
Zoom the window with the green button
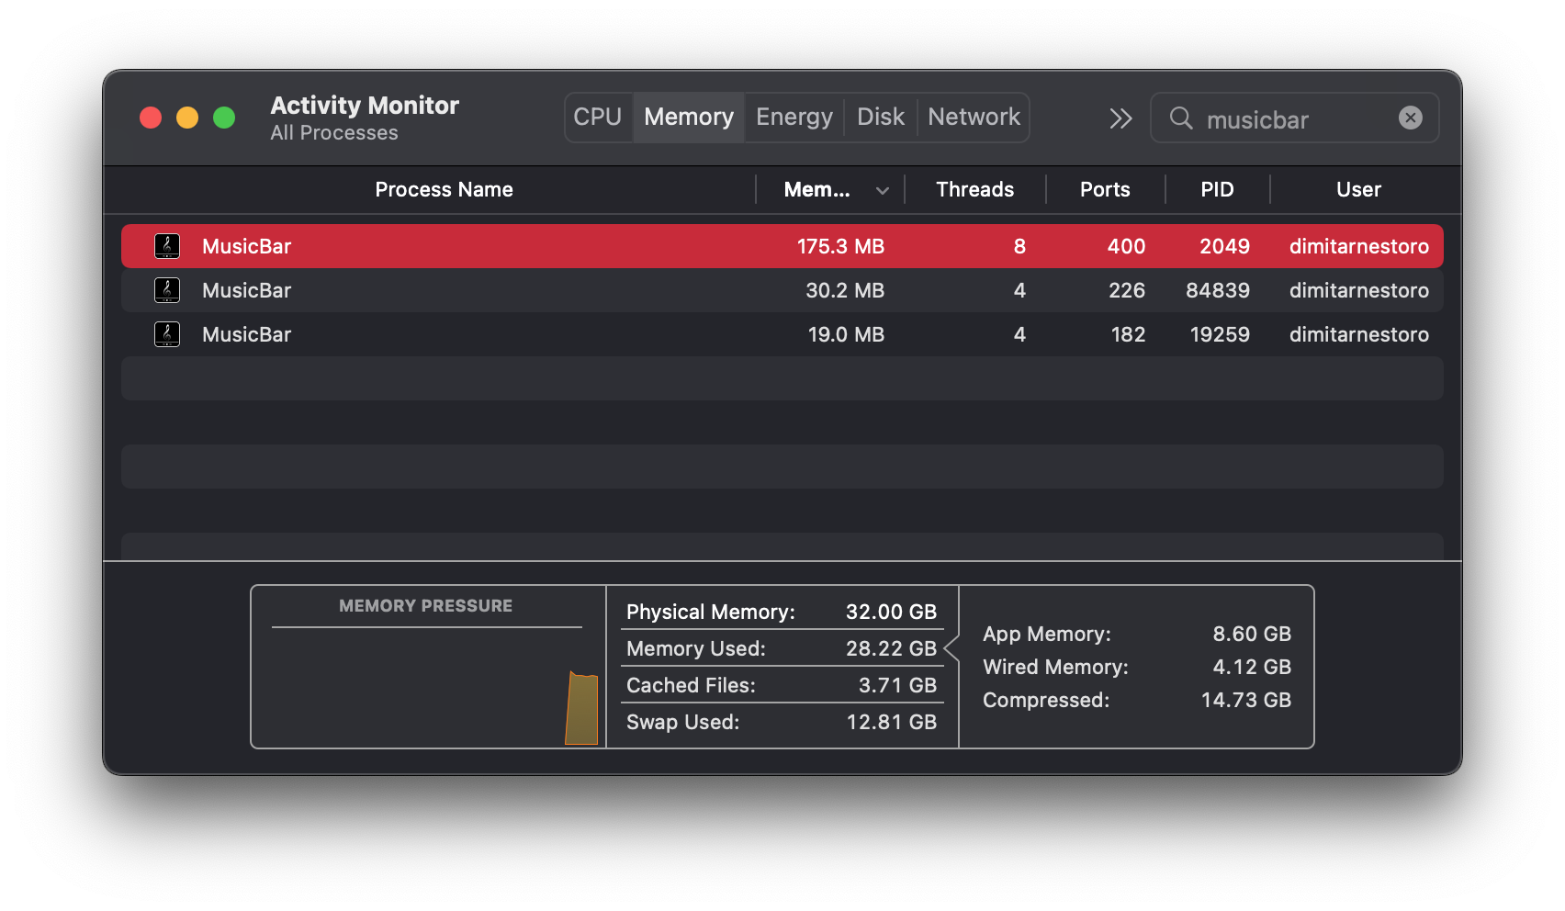pos(224,118)
